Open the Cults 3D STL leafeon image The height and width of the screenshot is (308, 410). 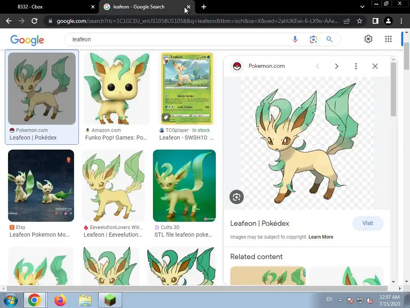184,186
